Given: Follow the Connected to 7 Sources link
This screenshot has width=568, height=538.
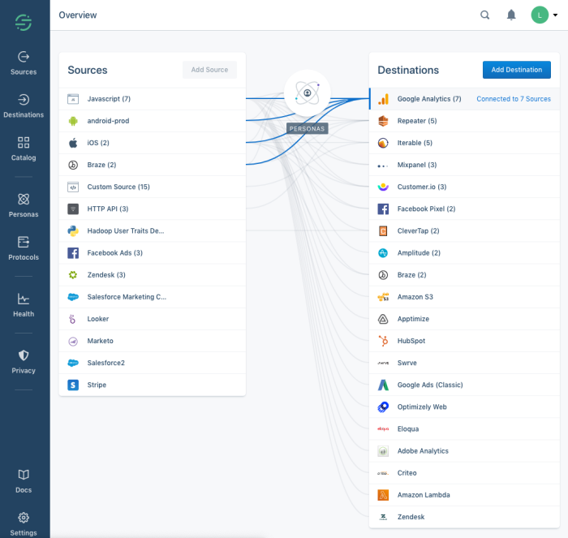Looking at the screenshot, I should click(x=514, y=99).
